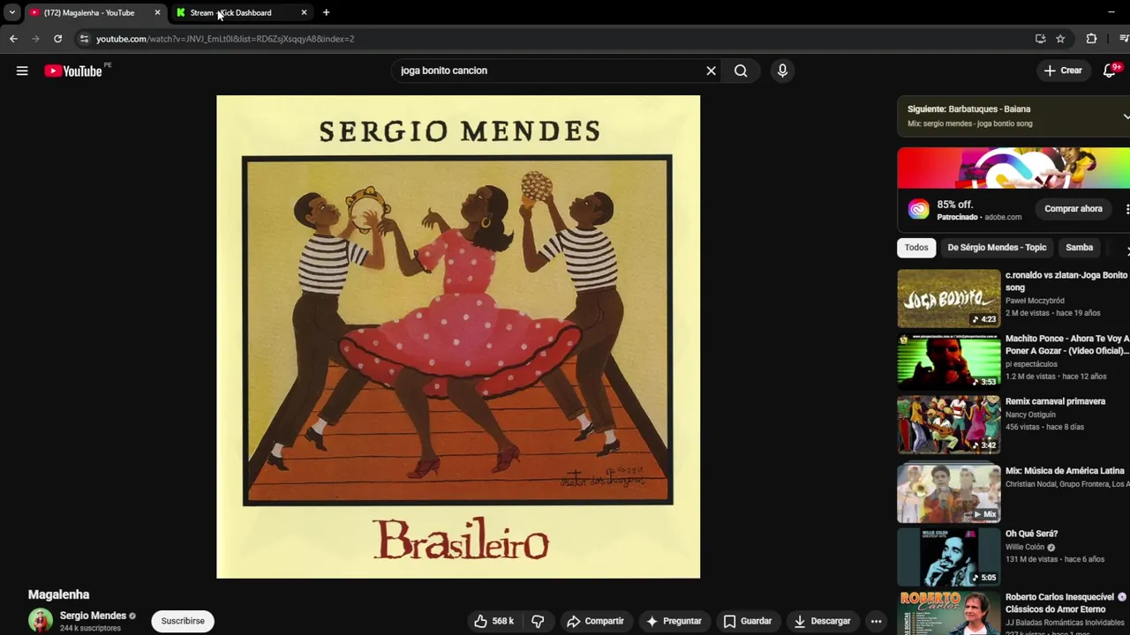Go to YouTube home via logo
This screenshot has height=635, width=1130.
pos(73,71)
